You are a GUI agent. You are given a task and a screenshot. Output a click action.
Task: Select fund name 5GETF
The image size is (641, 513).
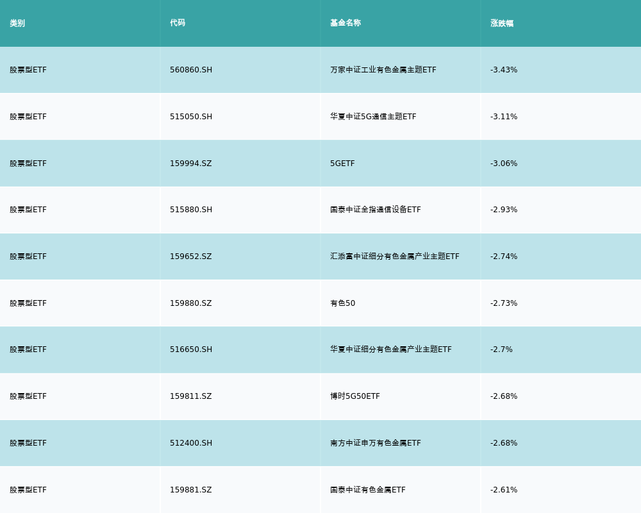[x=342, y=164]
